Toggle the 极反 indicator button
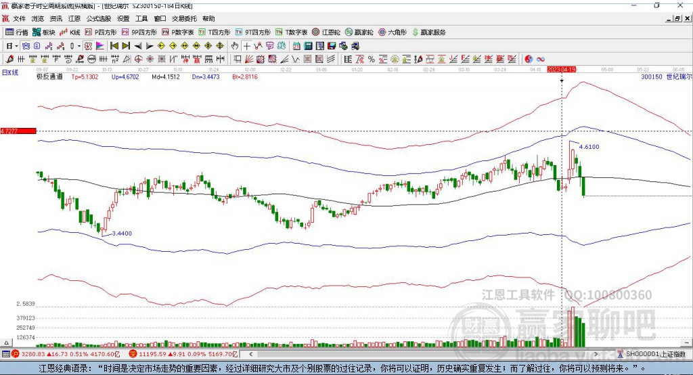 point(89,46)
